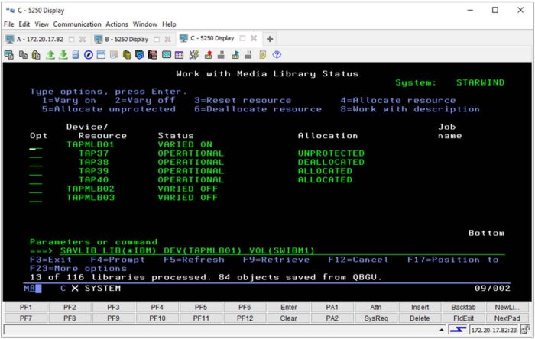Click the blue compass-style circle toolbar icon

(x=89, y=54)
